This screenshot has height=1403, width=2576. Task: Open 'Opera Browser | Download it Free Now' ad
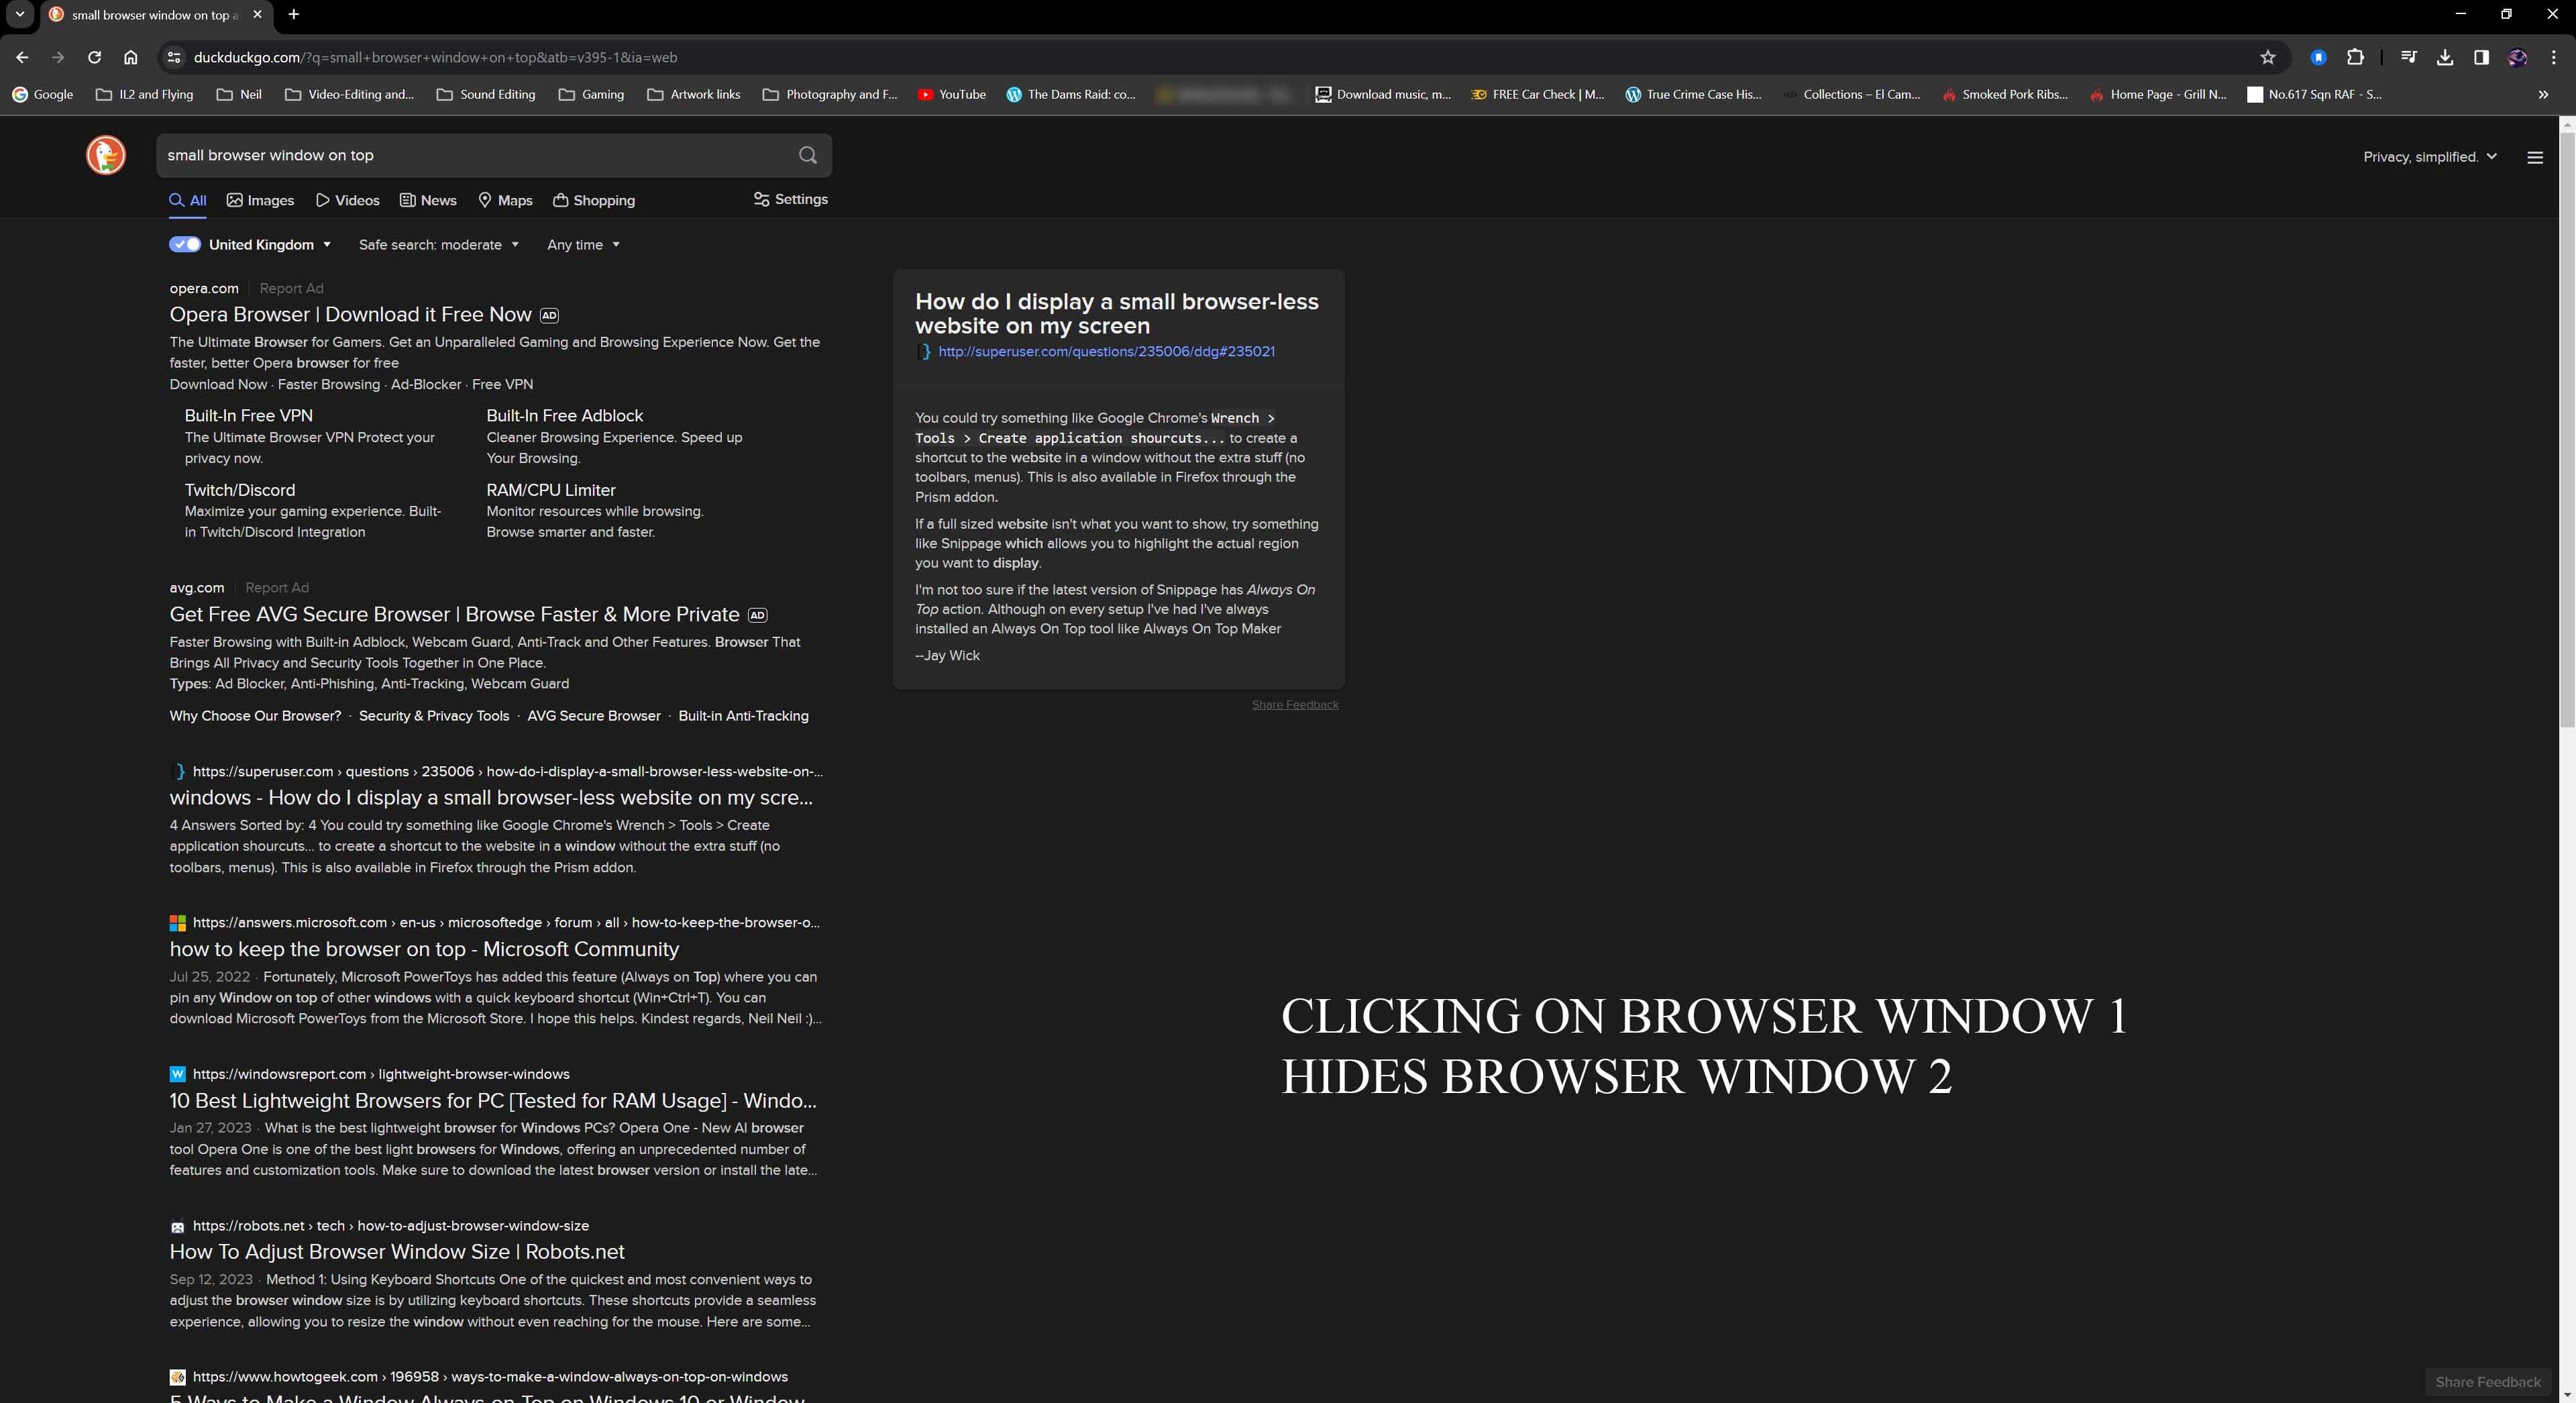(x=350, y=314)
